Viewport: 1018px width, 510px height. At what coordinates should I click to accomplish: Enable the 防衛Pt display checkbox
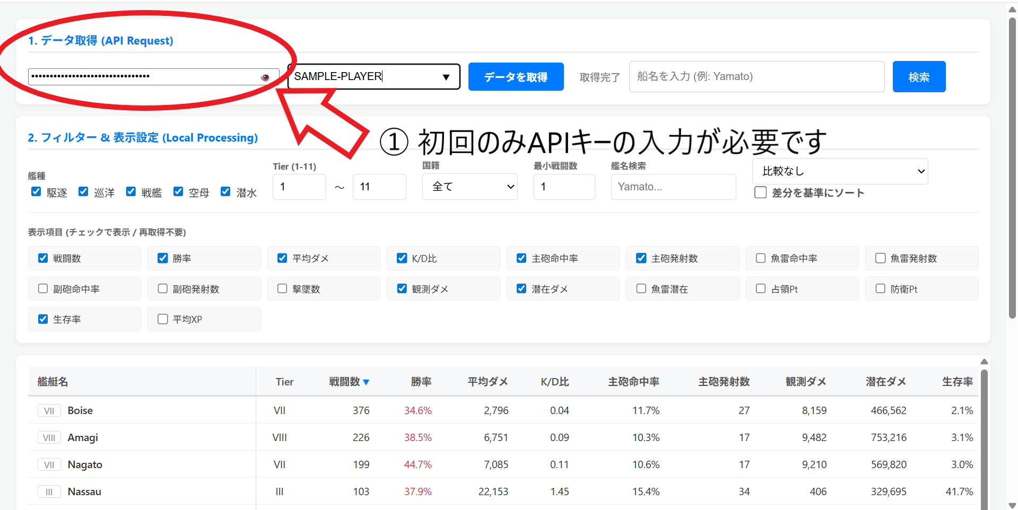pyautogui.click(x=881, y=288)
